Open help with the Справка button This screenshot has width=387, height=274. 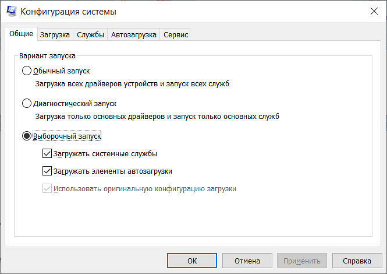pos(356,261)
